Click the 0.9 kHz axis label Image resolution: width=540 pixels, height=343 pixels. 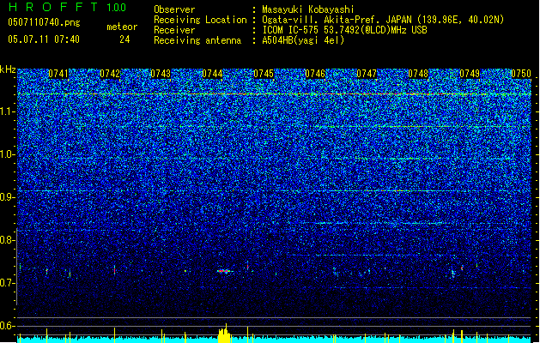(8, 197)
